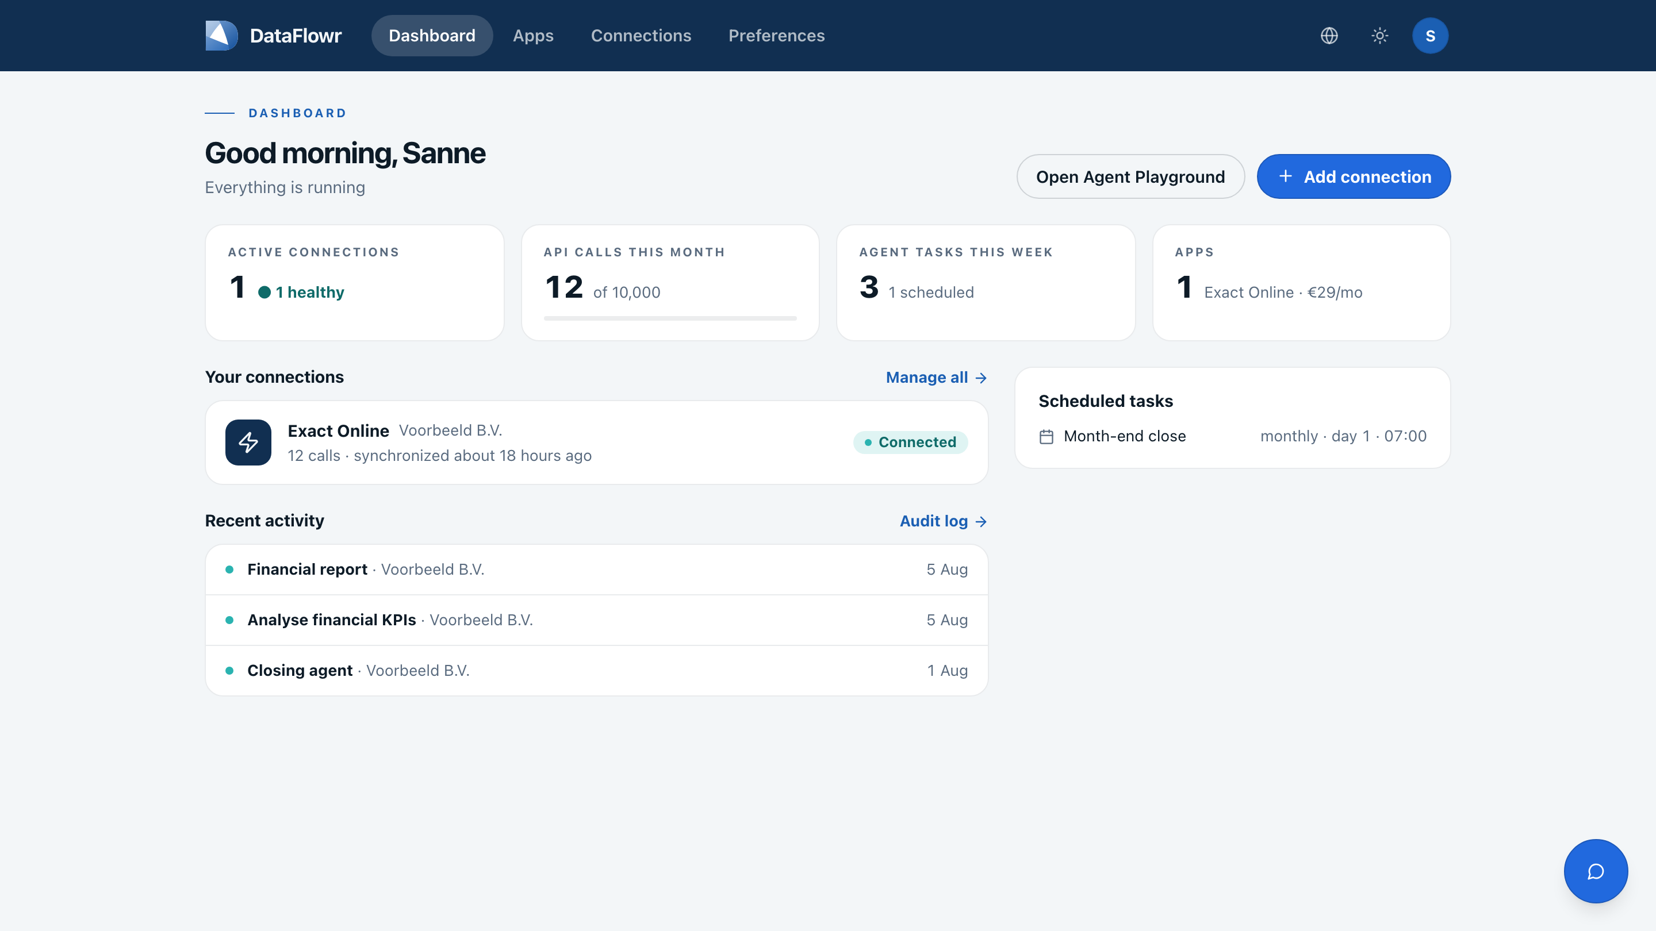
Task: Open the API Calls This Month card
Action: coord(670,283)
